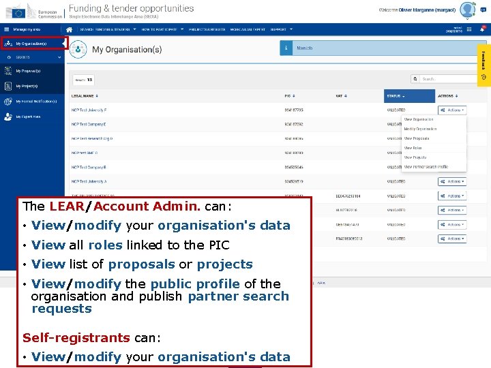This screenshot has height=368, width=491.
Task: Open NCP Test University F organisation link
Action: pos(89,110)
